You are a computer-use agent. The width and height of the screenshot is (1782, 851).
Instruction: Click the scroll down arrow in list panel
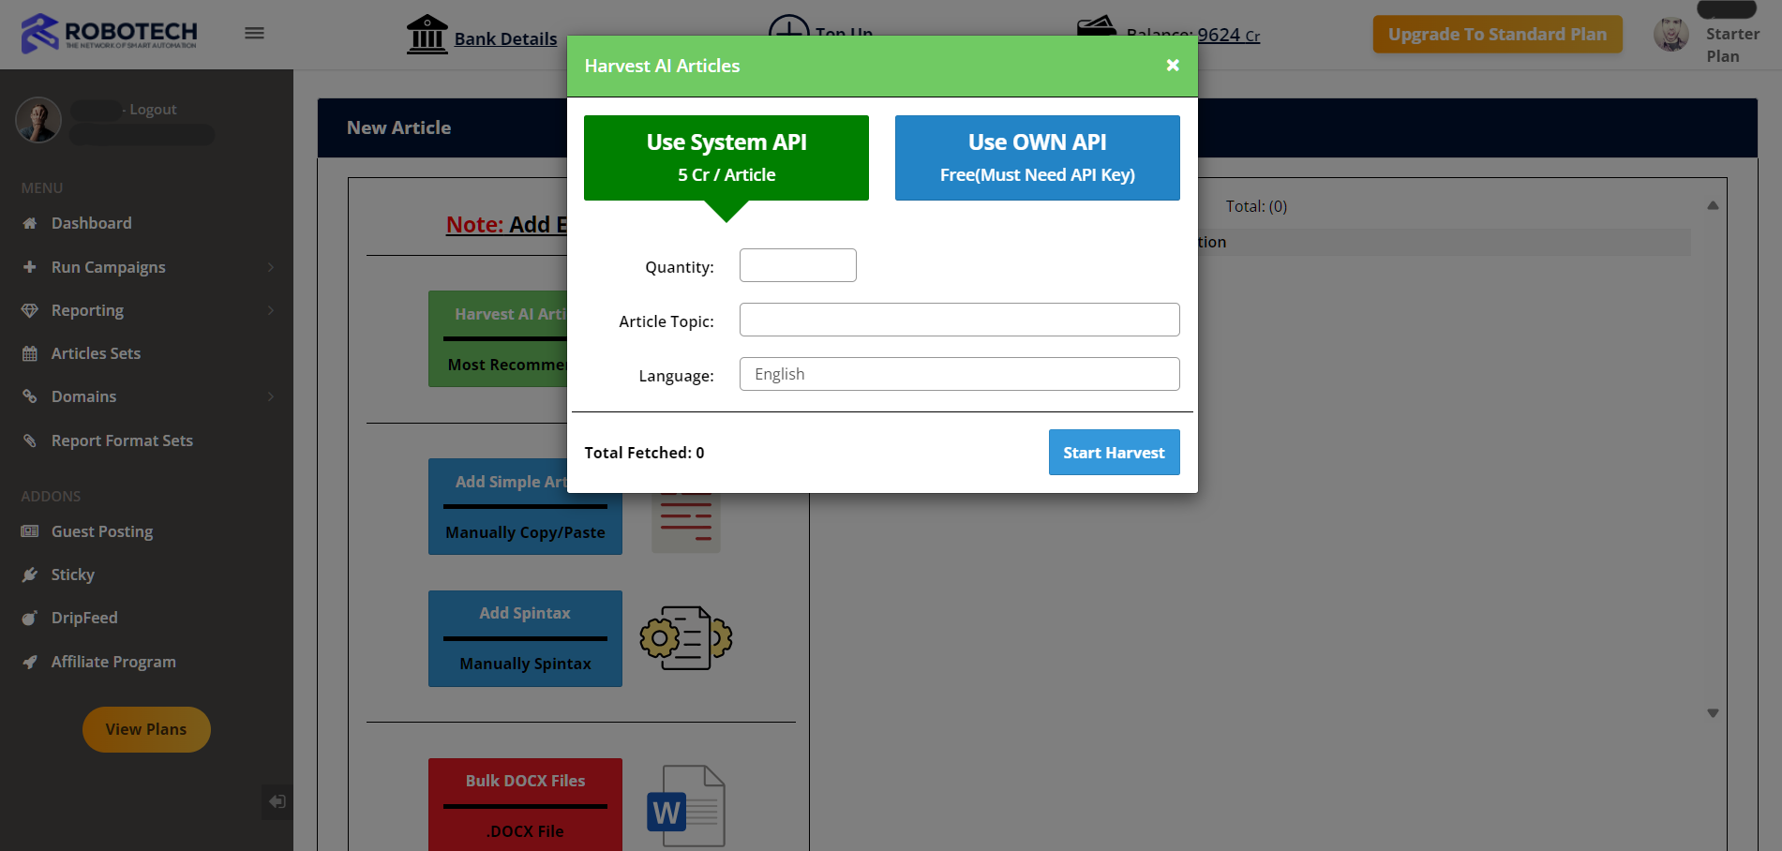pyautogui.click(x=1712, y=713)
